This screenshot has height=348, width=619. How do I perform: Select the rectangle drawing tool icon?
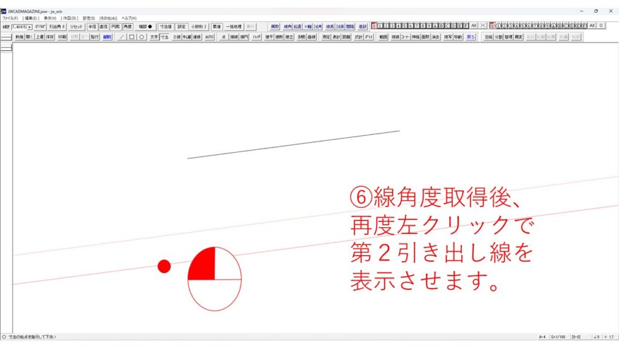pyautogui.click(x=132, y=37)
